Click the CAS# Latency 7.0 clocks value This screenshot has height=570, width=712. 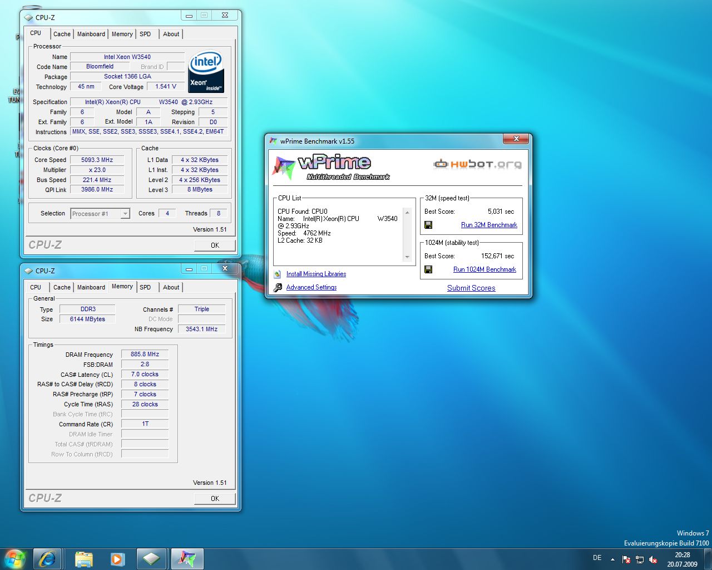tap(145, 374)
